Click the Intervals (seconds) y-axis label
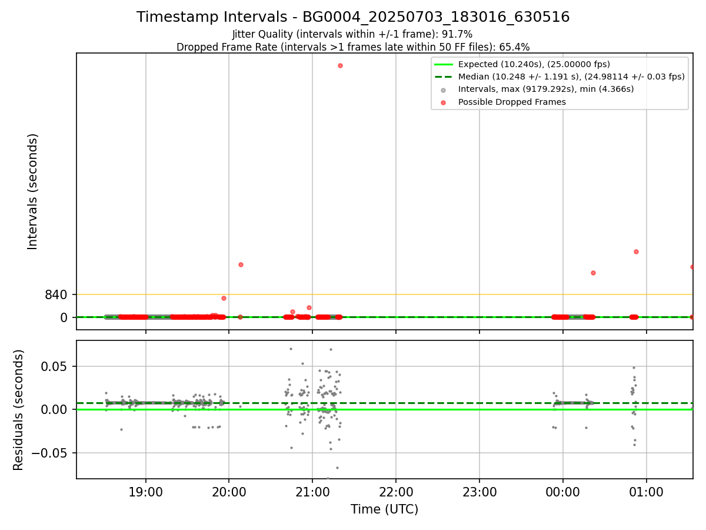The width and height of the screenshot is (706, 530). pos(33,191)
